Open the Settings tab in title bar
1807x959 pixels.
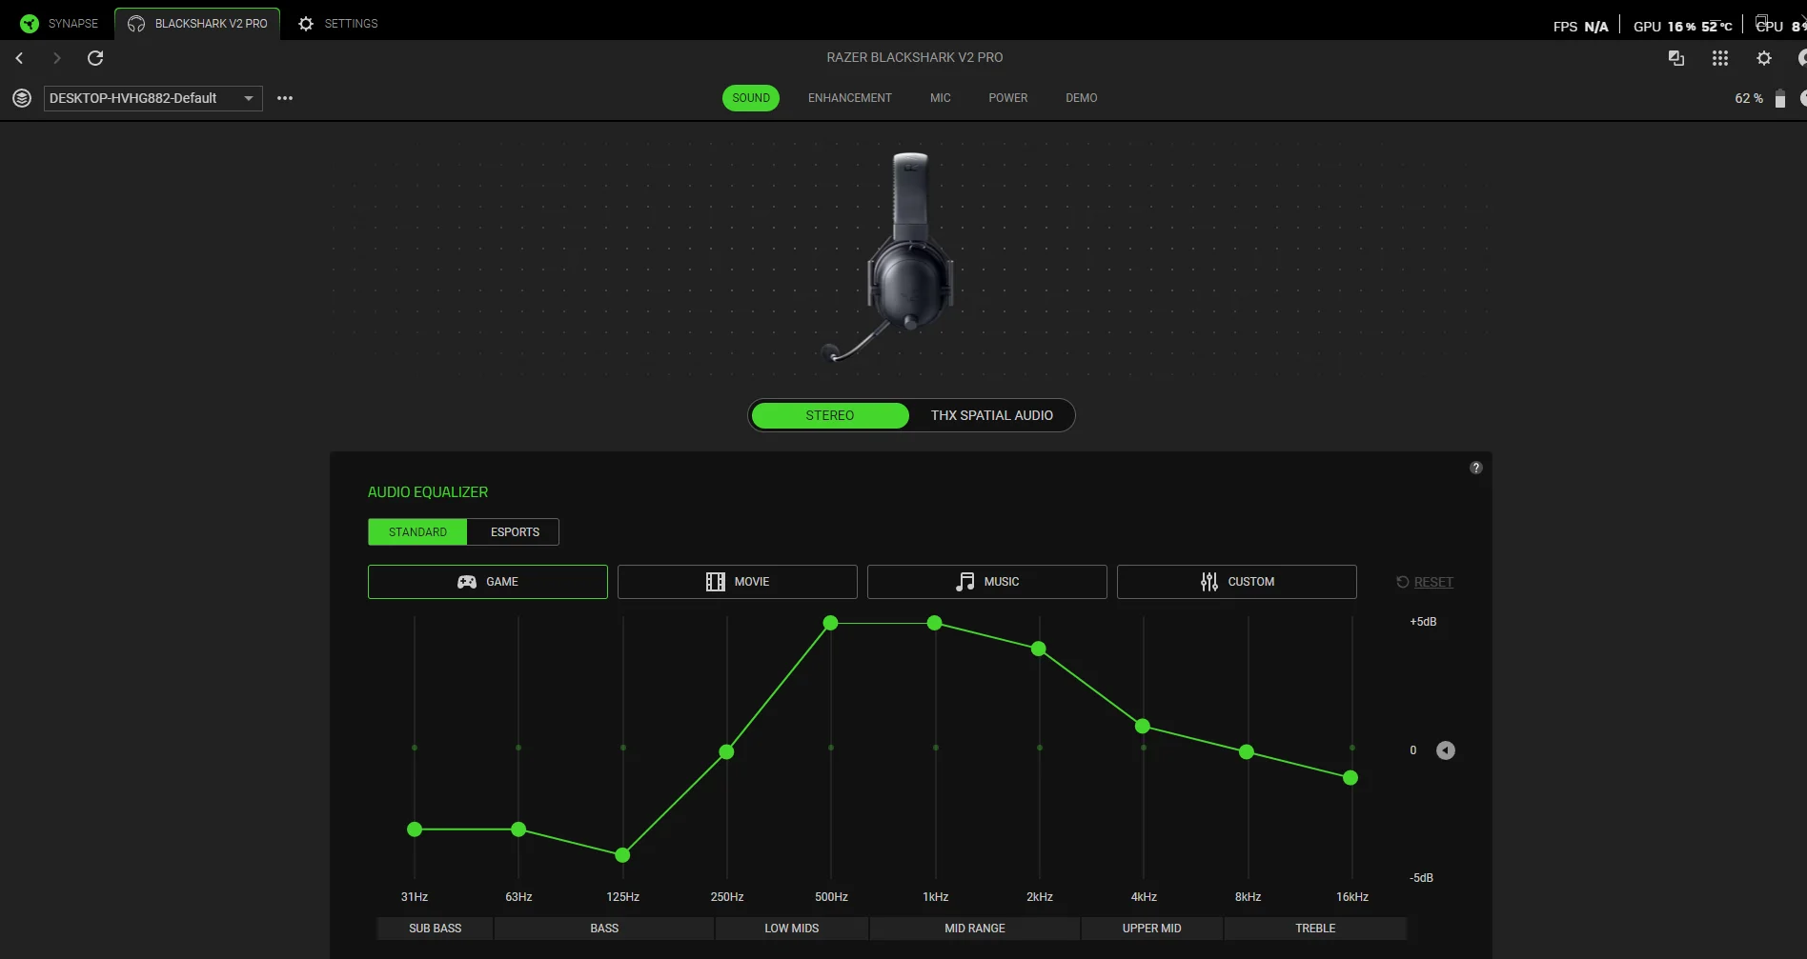[x=338, y=23]
